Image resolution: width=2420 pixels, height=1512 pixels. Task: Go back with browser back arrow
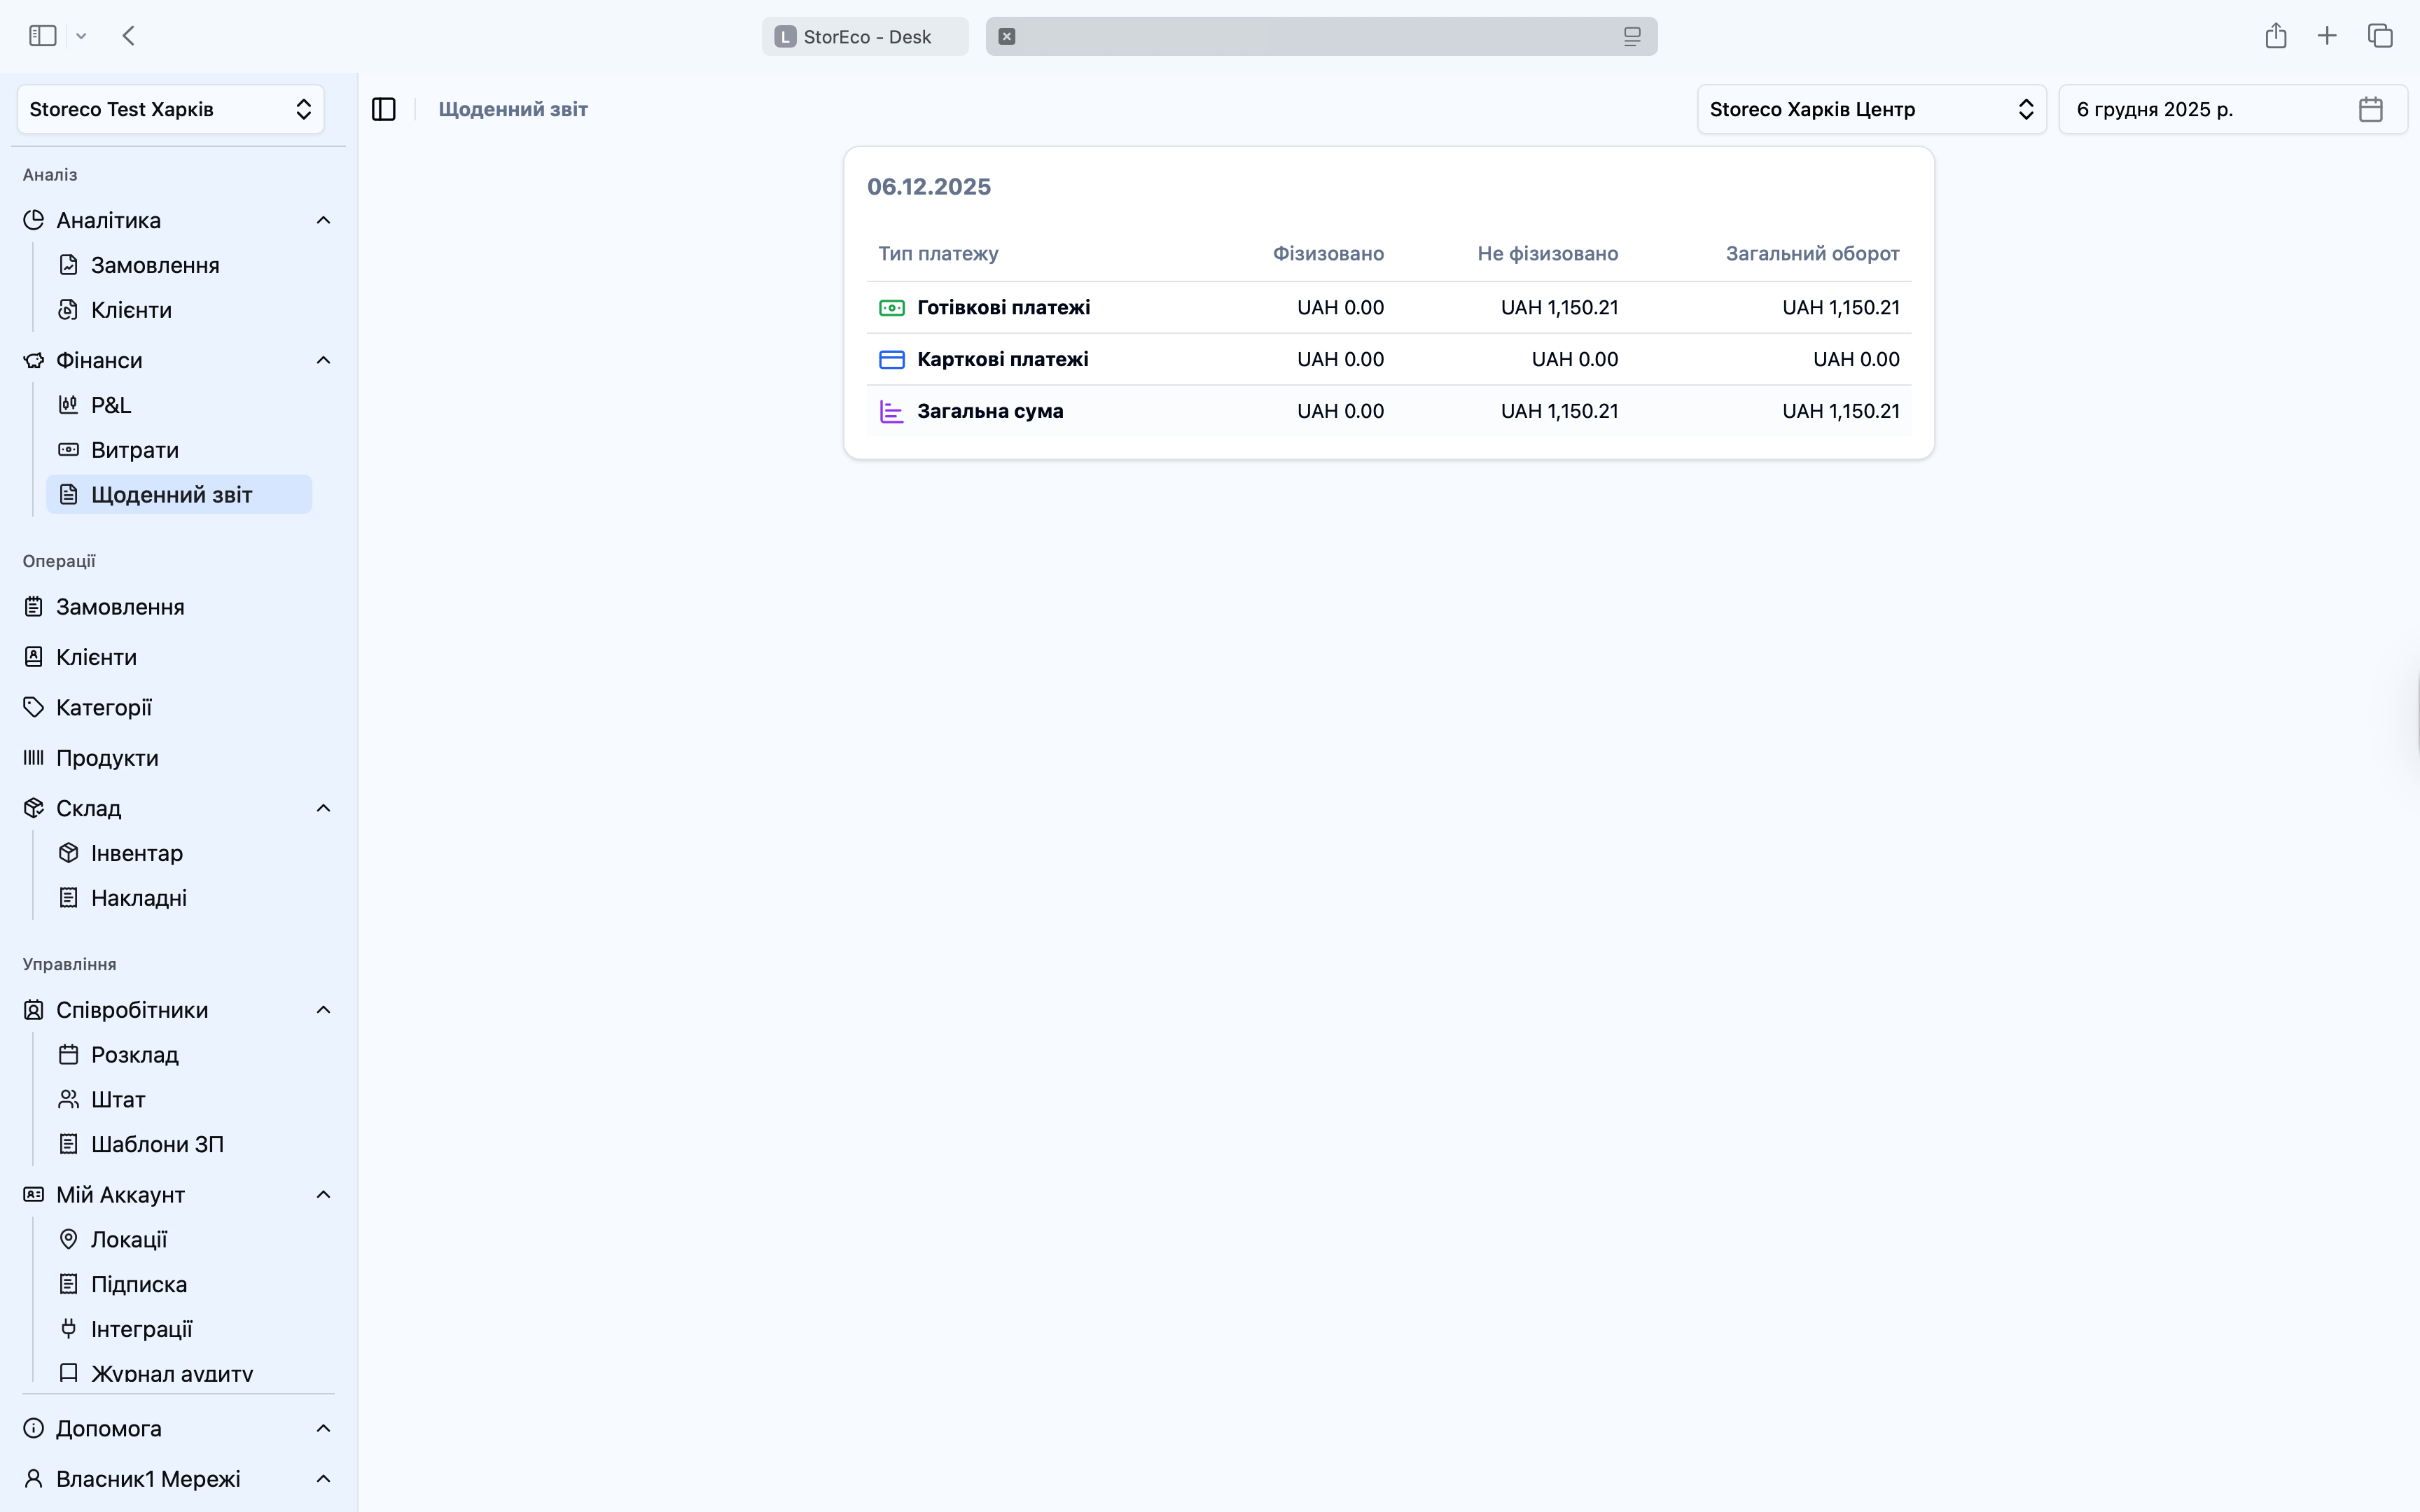(x=128, y=36)
